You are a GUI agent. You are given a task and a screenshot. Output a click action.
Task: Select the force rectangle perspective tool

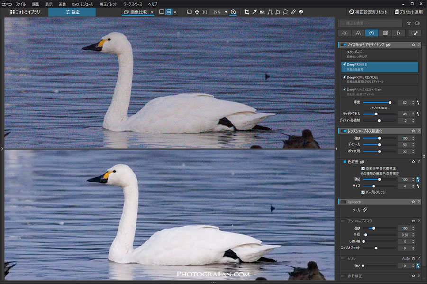(278, 12)
